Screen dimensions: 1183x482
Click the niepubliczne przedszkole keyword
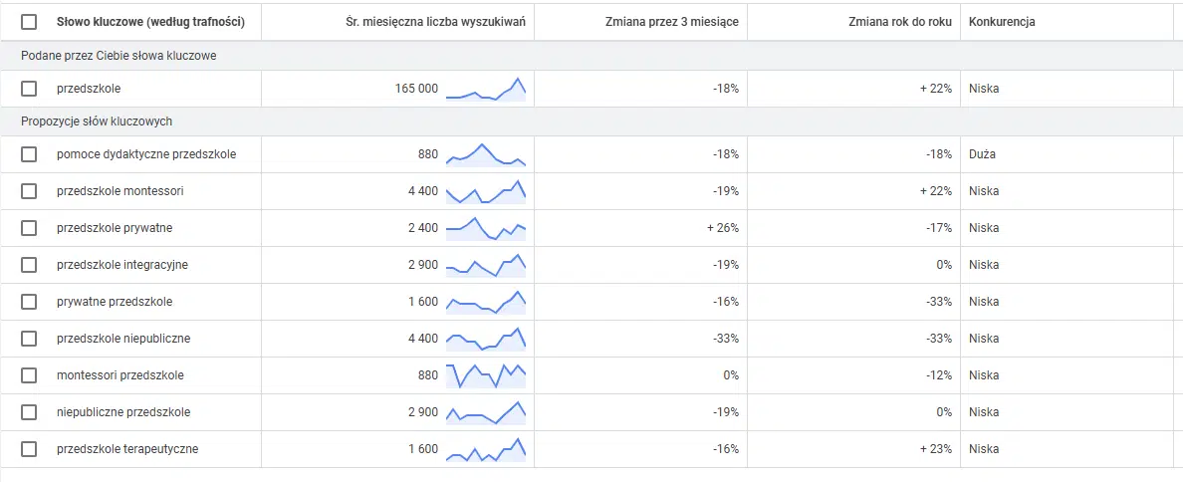(122, 412)
